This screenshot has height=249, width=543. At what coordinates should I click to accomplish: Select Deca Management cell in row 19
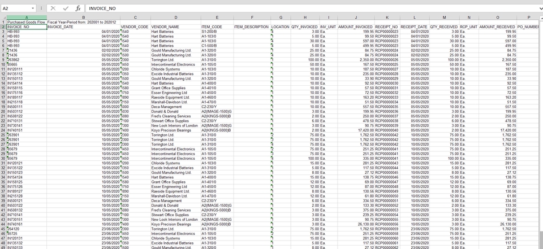(x=176, y=107)
